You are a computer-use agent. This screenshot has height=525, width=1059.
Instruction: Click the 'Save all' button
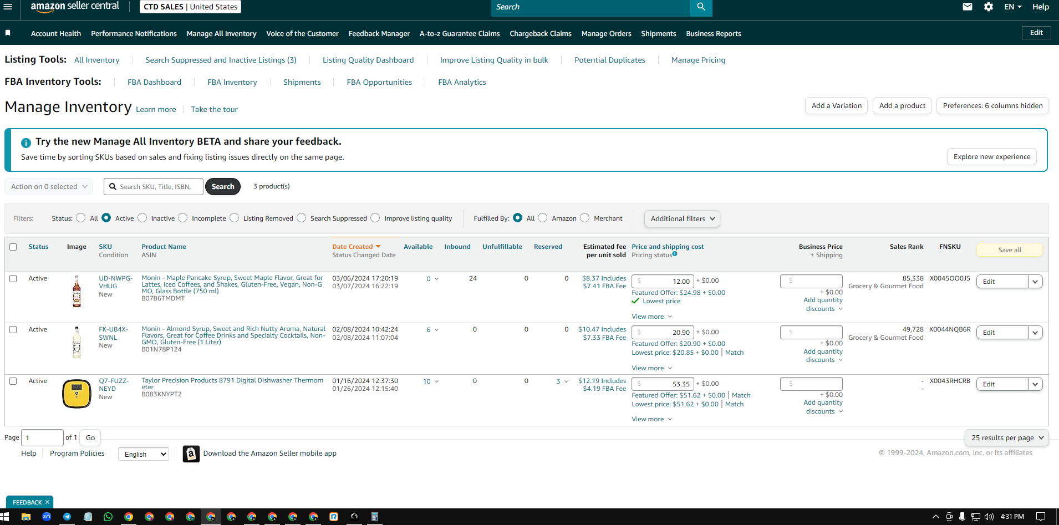click(1010, 250)
